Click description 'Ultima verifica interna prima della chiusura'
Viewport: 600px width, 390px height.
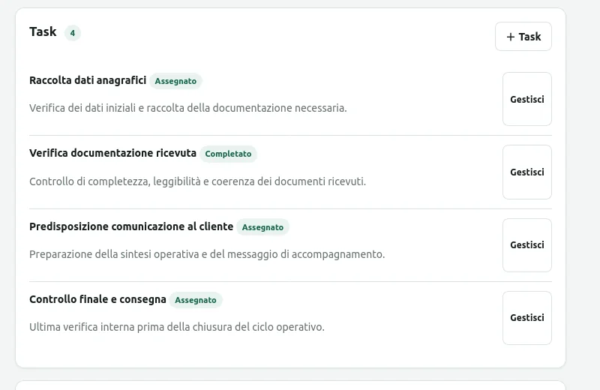(177, 327)
